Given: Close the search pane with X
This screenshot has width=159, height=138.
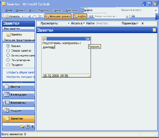Looking at the screenshot, I should tap(143, 24).
